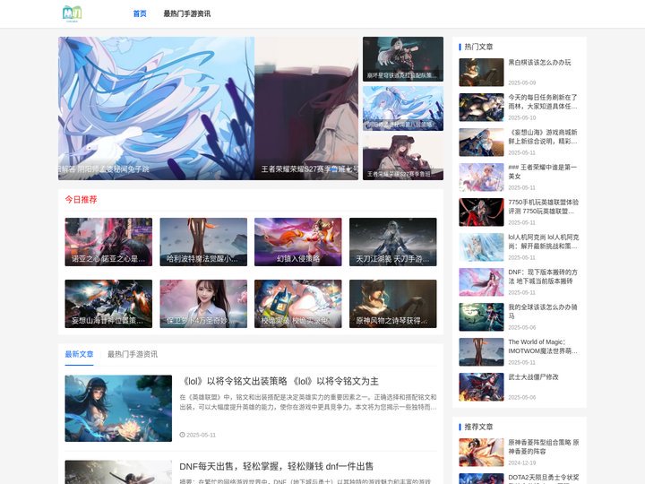Open the thumbnail for 原神香菱阵型组合策略
This screenshot has width=645, height=484.
pos(481,453)
